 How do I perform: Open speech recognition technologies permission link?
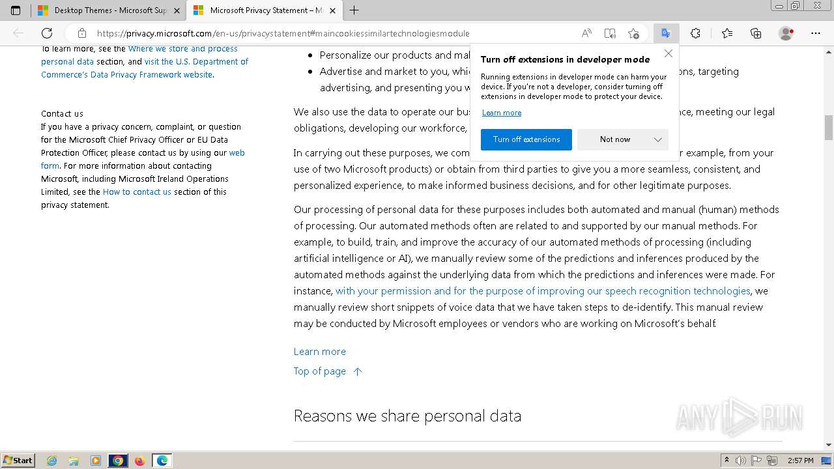pos(543,291)
